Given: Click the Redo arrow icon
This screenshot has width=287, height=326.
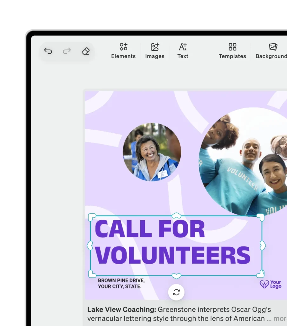Looking at the screenshot, I should tap(67, 51).
